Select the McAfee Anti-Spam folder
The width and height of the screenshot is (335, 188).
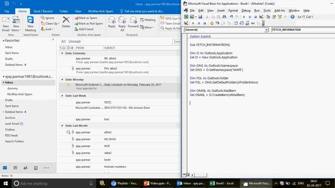click(x=20, y=94)
